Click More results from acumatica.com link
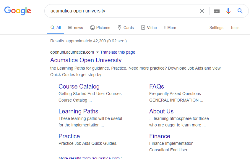 pos(90,158)
